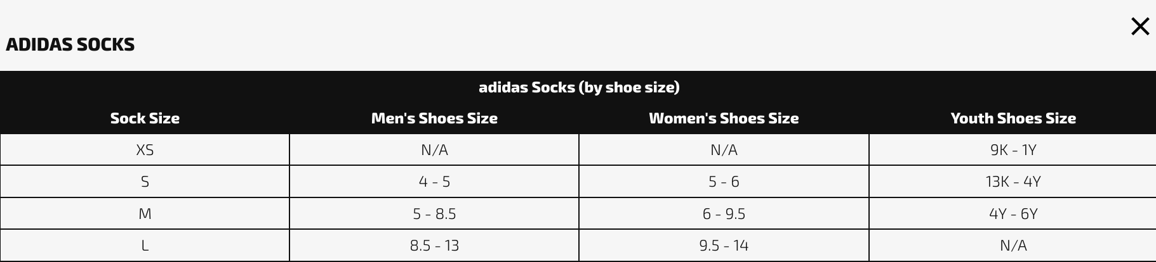The image size is (1156, 262).
Task: Select the M sock size cell
Action: point(145,214)
